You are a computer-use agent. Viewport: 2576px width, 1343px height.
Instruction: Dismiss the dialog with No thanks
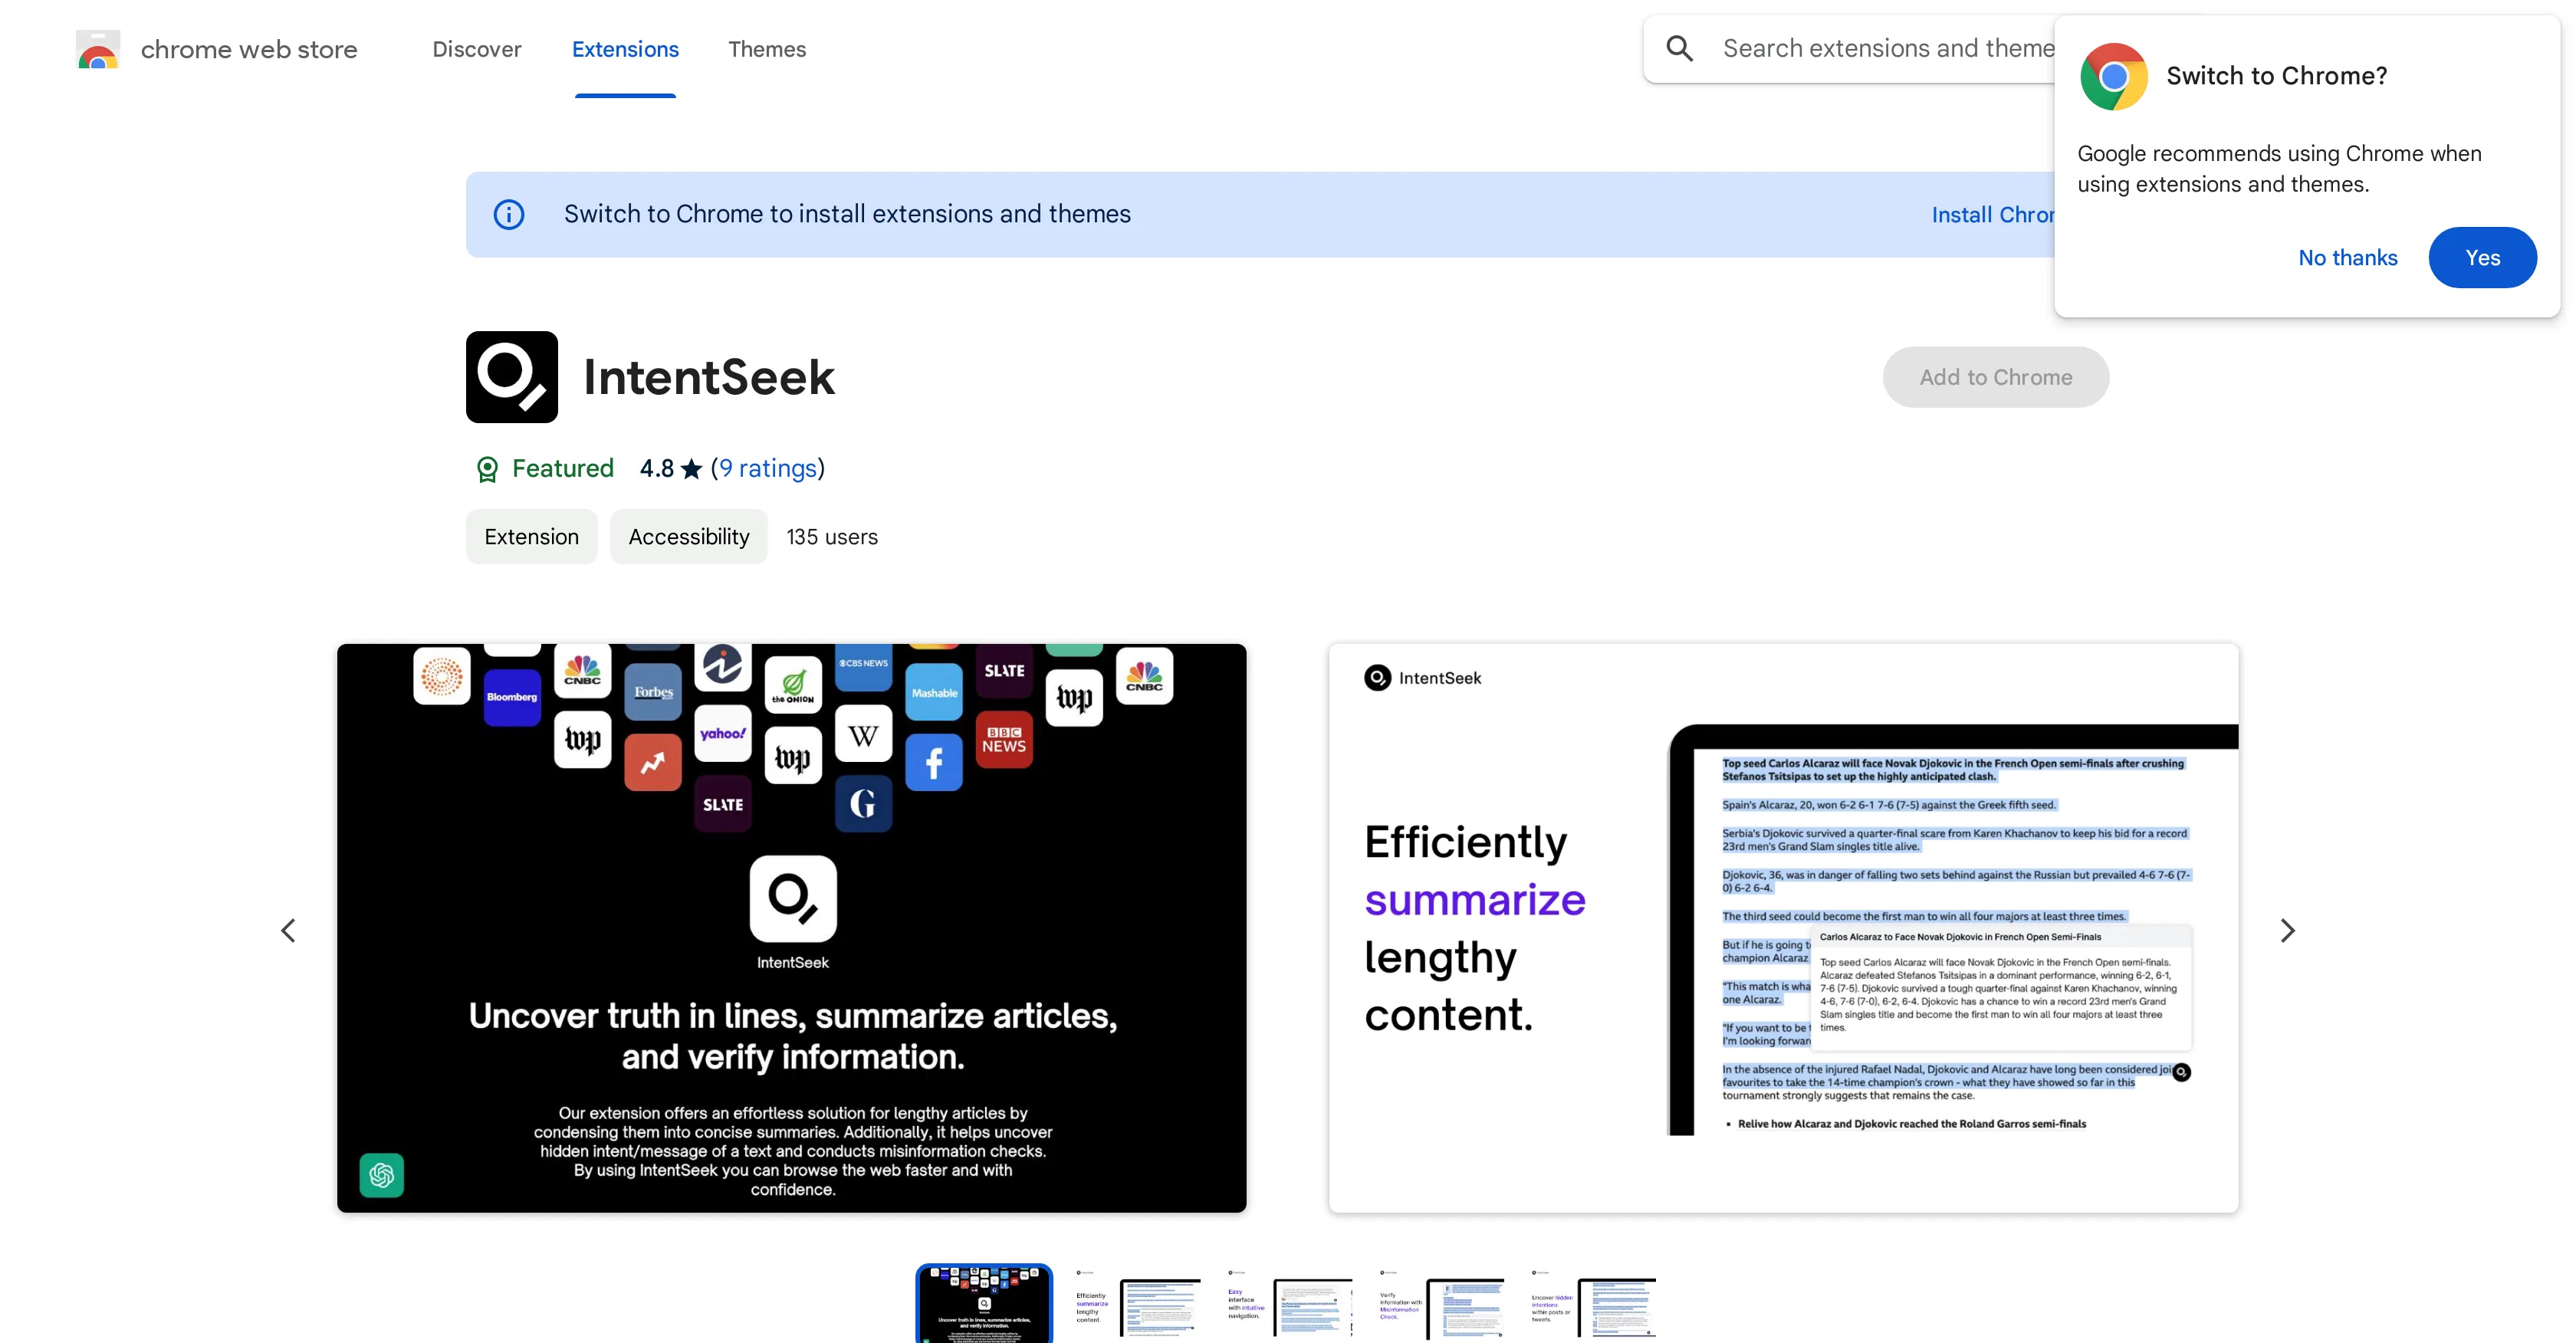(x=2347, y=257)
